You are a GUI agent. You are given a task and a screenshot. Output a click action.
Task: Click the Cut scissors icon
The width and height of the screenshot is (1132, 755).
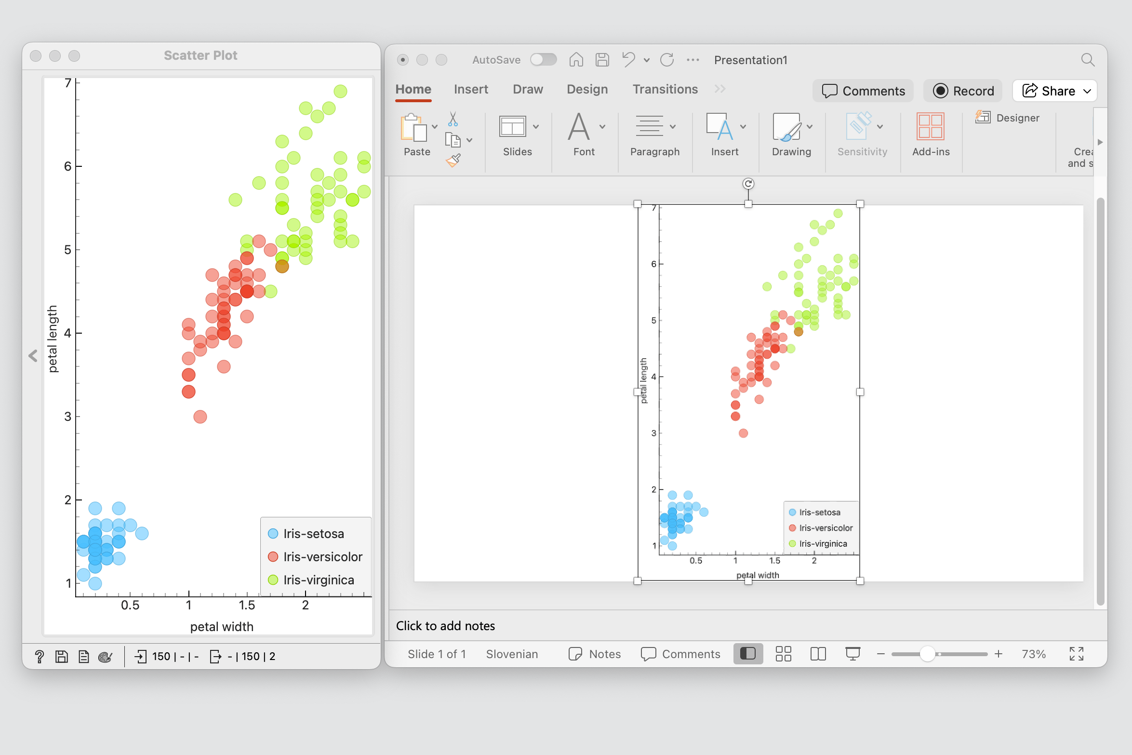452,118
